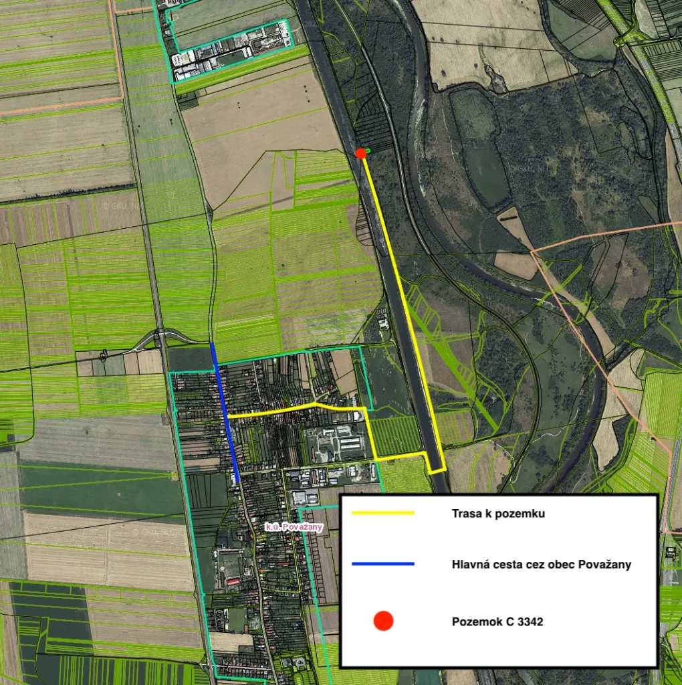The width and height of the screenshot is (682, 685).
Task: Select the 'Trasa k pozemku' legend label
Action: (x=498, y=514)
